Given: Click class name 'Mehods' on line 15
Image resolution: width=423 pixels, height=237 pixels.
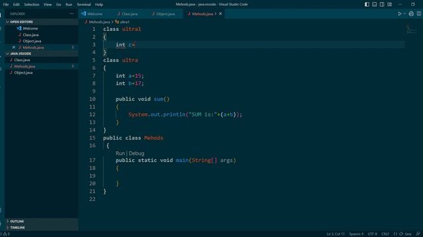Looking at the screenshot, I should (153, 138).
